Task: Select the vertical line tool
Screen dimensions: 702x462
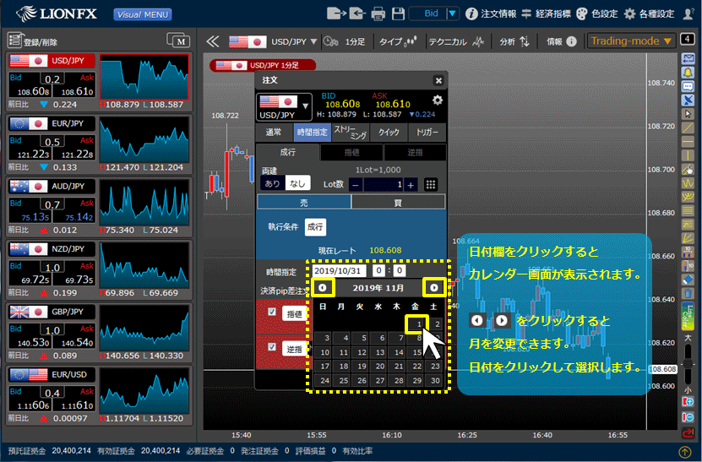Action: pos(688,155)
